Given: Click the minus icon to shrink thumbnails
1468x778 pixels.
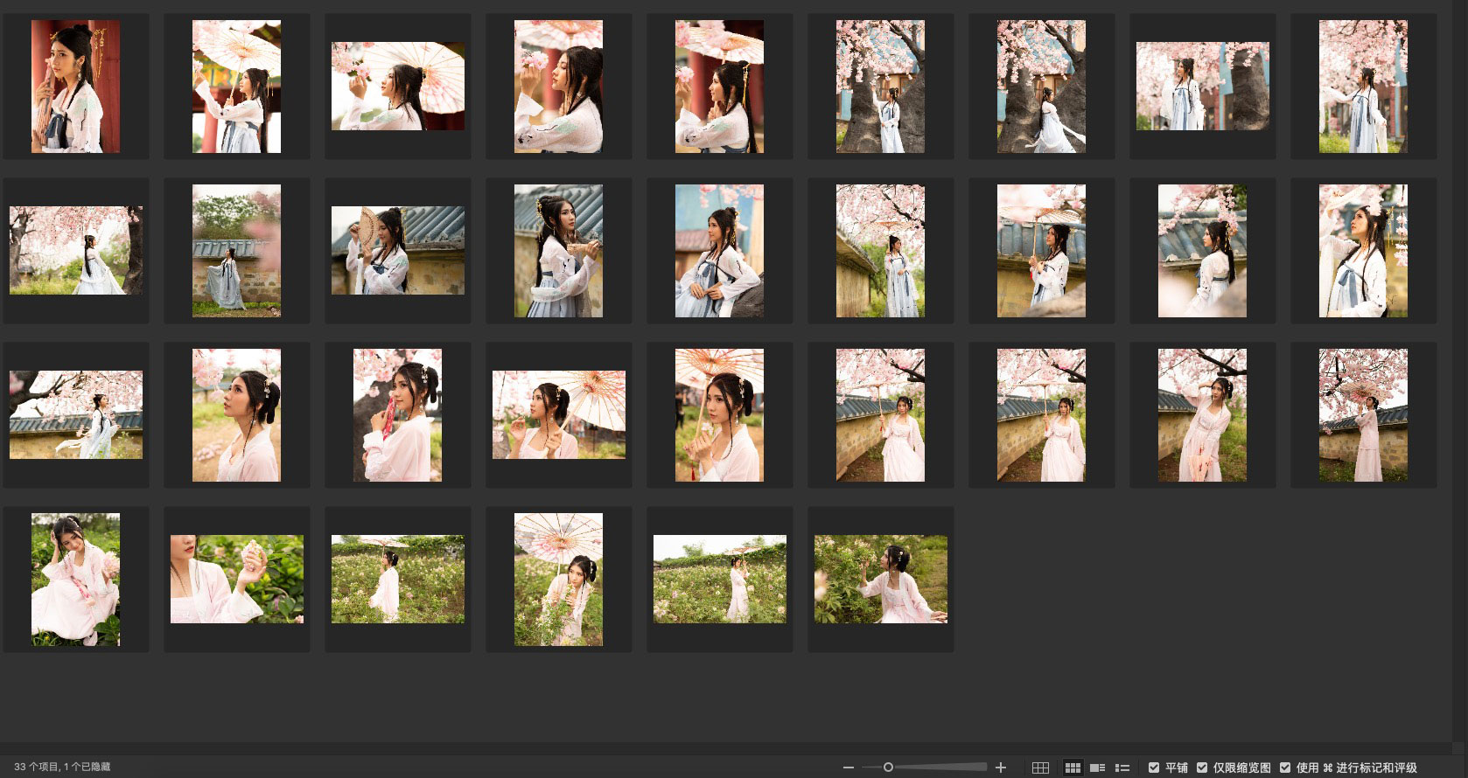Looking at the screenshot, I should coord(848,768).
